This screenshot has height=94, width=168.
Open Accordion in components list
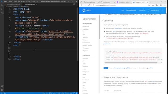[85, 58]
